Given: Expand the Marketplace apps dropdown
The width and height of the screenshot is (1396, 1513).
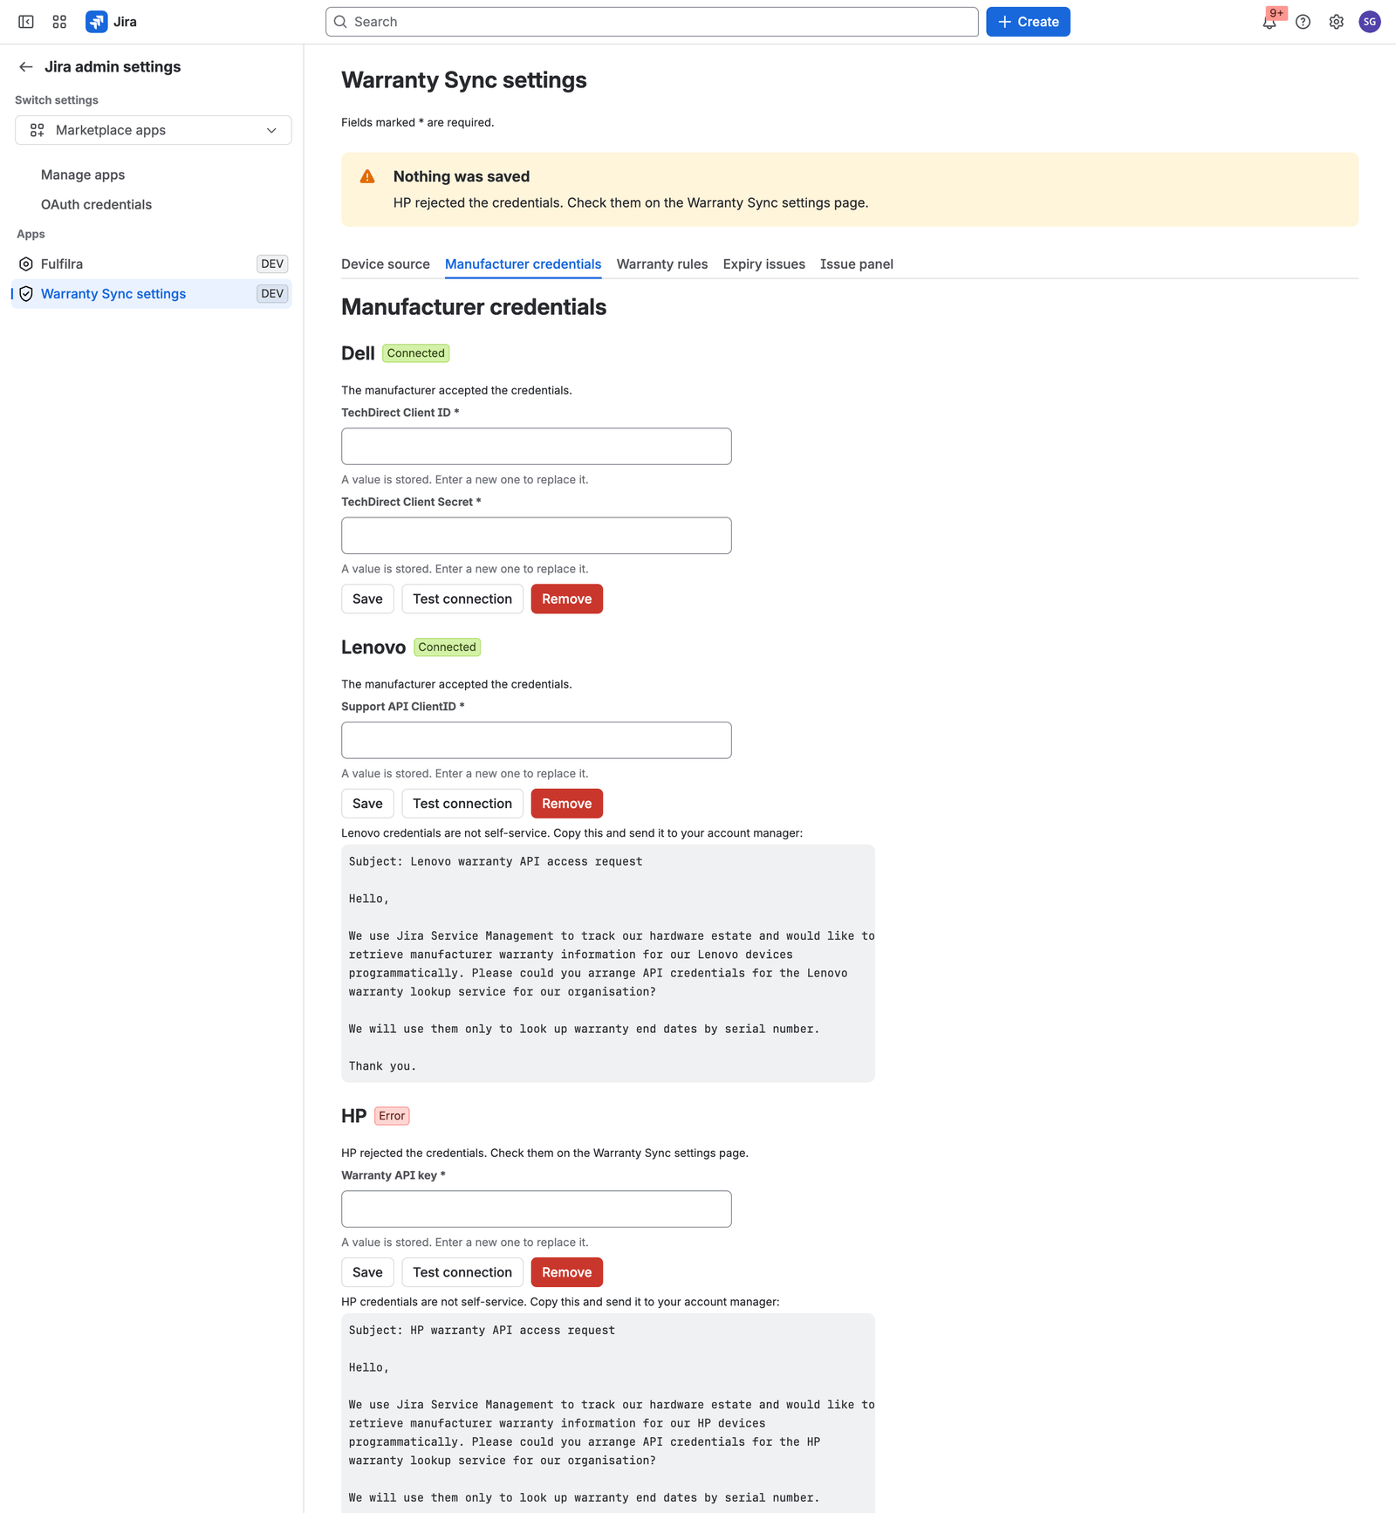Looking at the screenshot, I should 154,130.
